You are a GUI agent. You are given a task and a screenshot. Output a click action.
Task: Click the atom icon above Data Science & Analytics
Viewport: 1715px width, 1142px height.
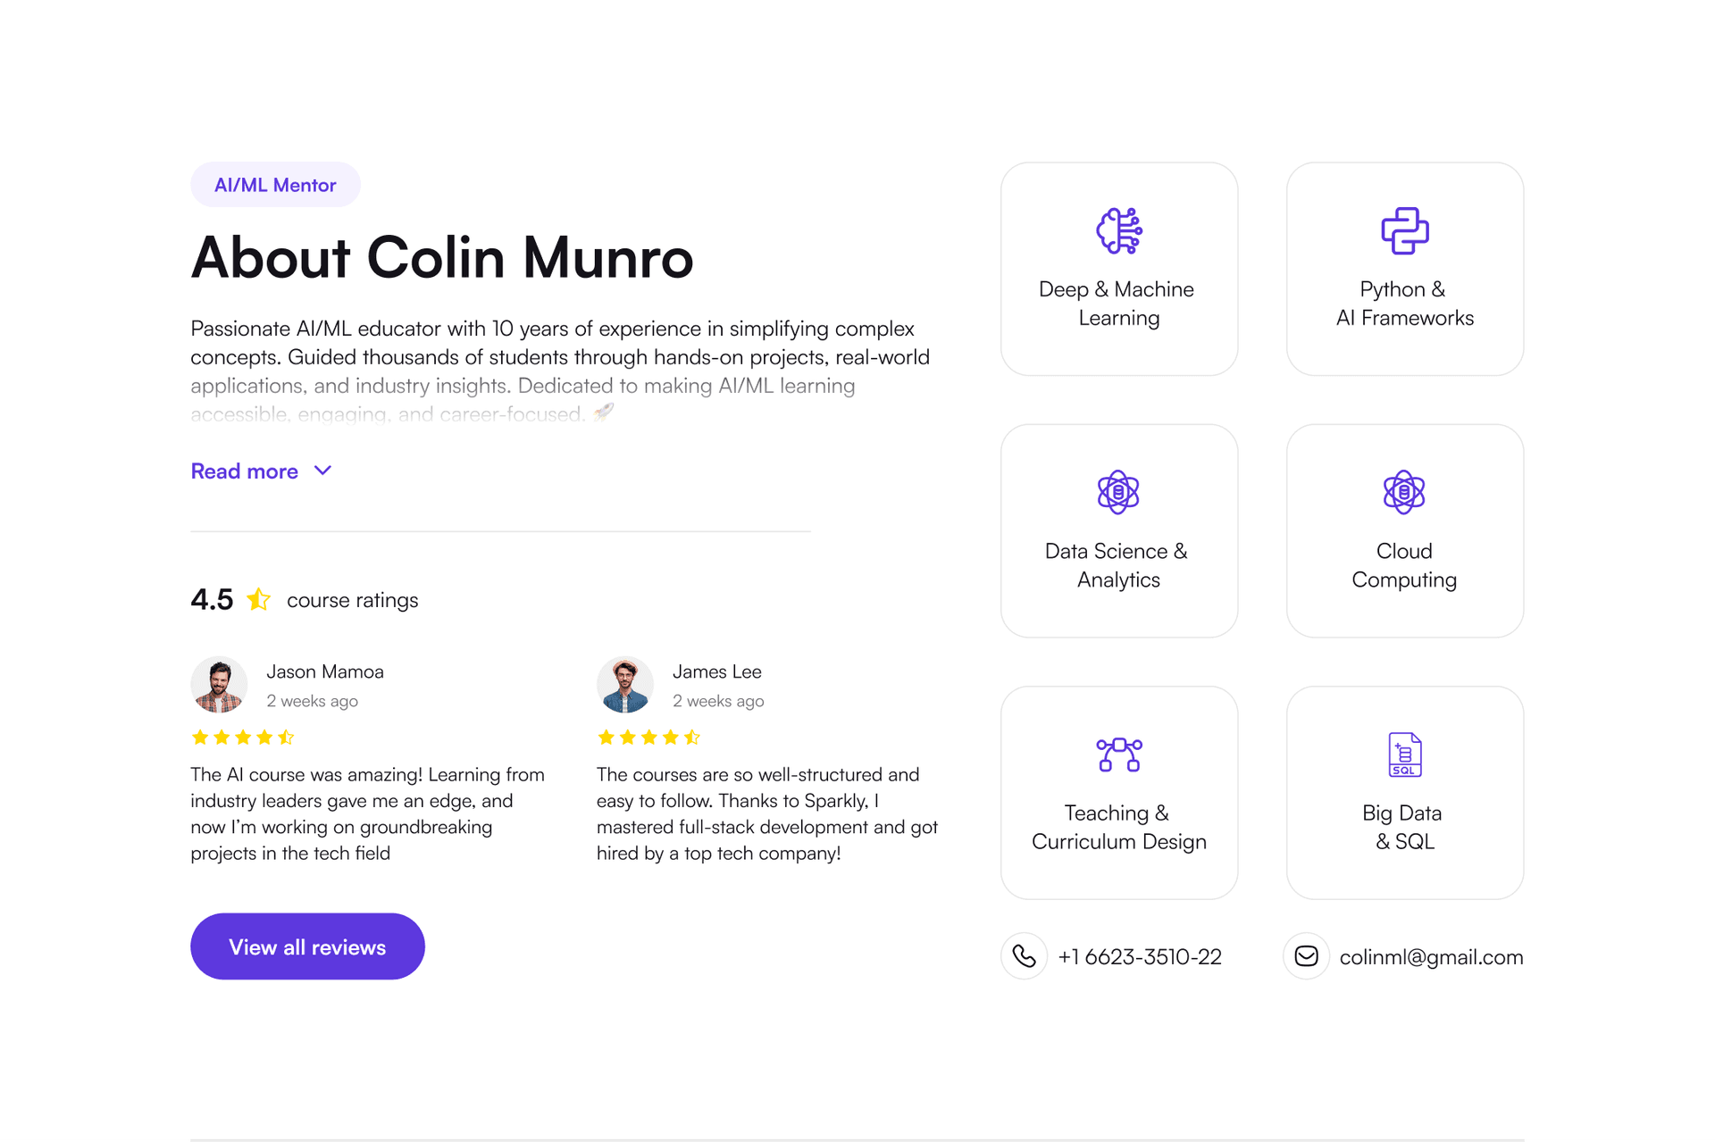click(1118, 492)
